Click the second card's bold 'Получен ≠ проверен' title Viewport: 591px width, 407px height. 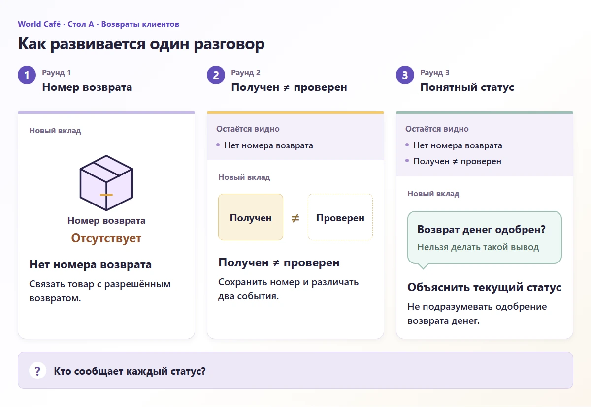pos(279,263)
